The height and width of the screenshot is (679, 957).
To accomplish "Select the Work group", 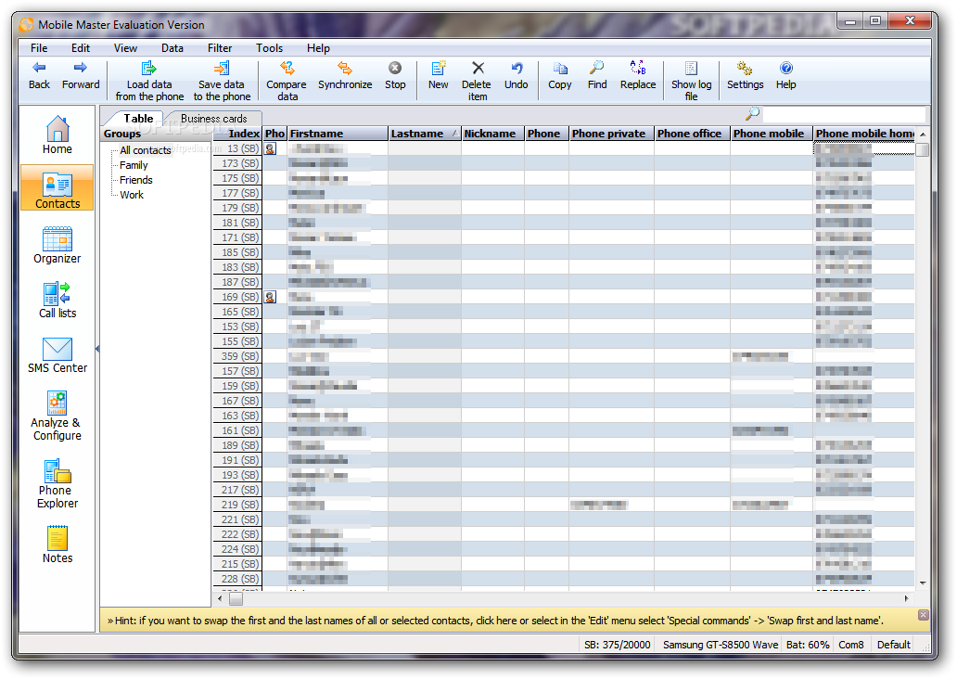I will [132, 195].
